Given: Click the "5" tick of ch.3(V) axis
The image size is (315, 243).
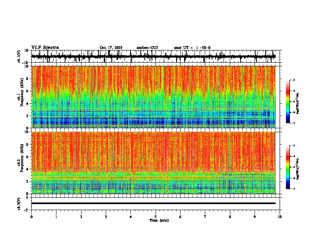Looking at the screenshot, I should [x=28, y=198].
